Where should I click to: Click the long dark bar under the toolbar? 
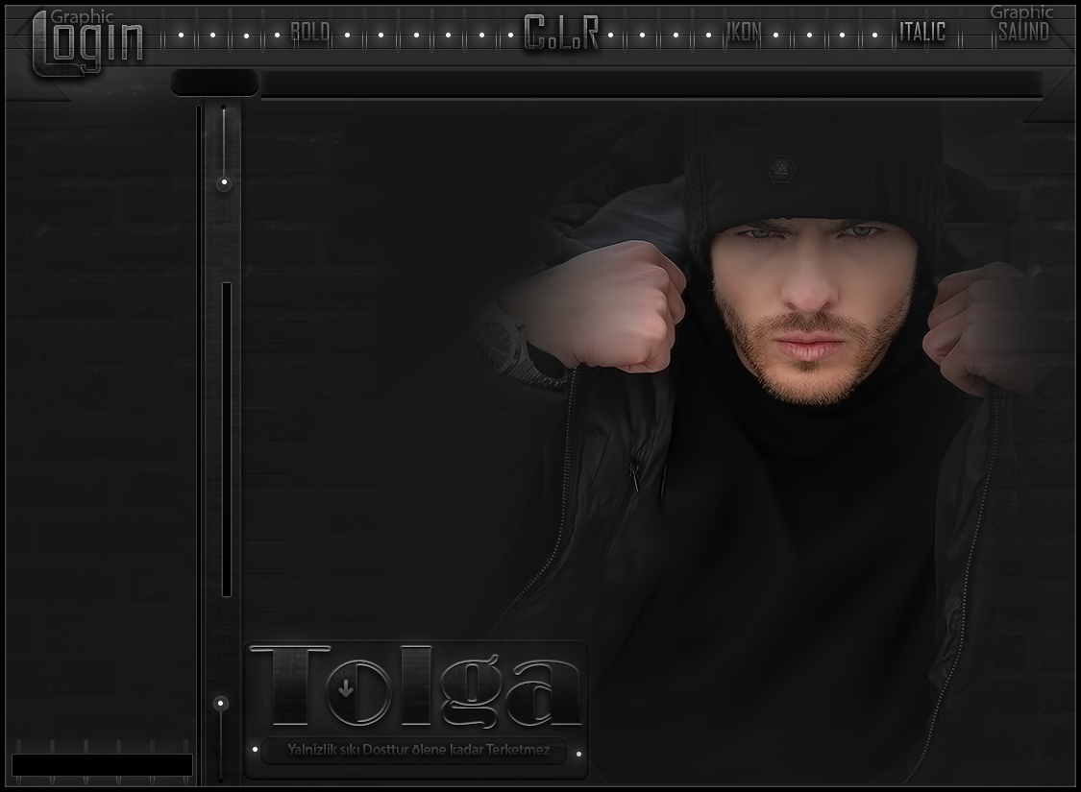pyautogui.click(x=651, y=84)
